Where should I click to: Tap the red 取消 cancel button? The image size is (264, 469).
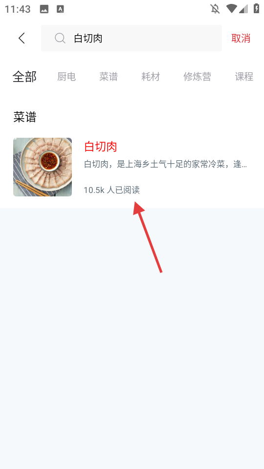click(x=241, y=38)
